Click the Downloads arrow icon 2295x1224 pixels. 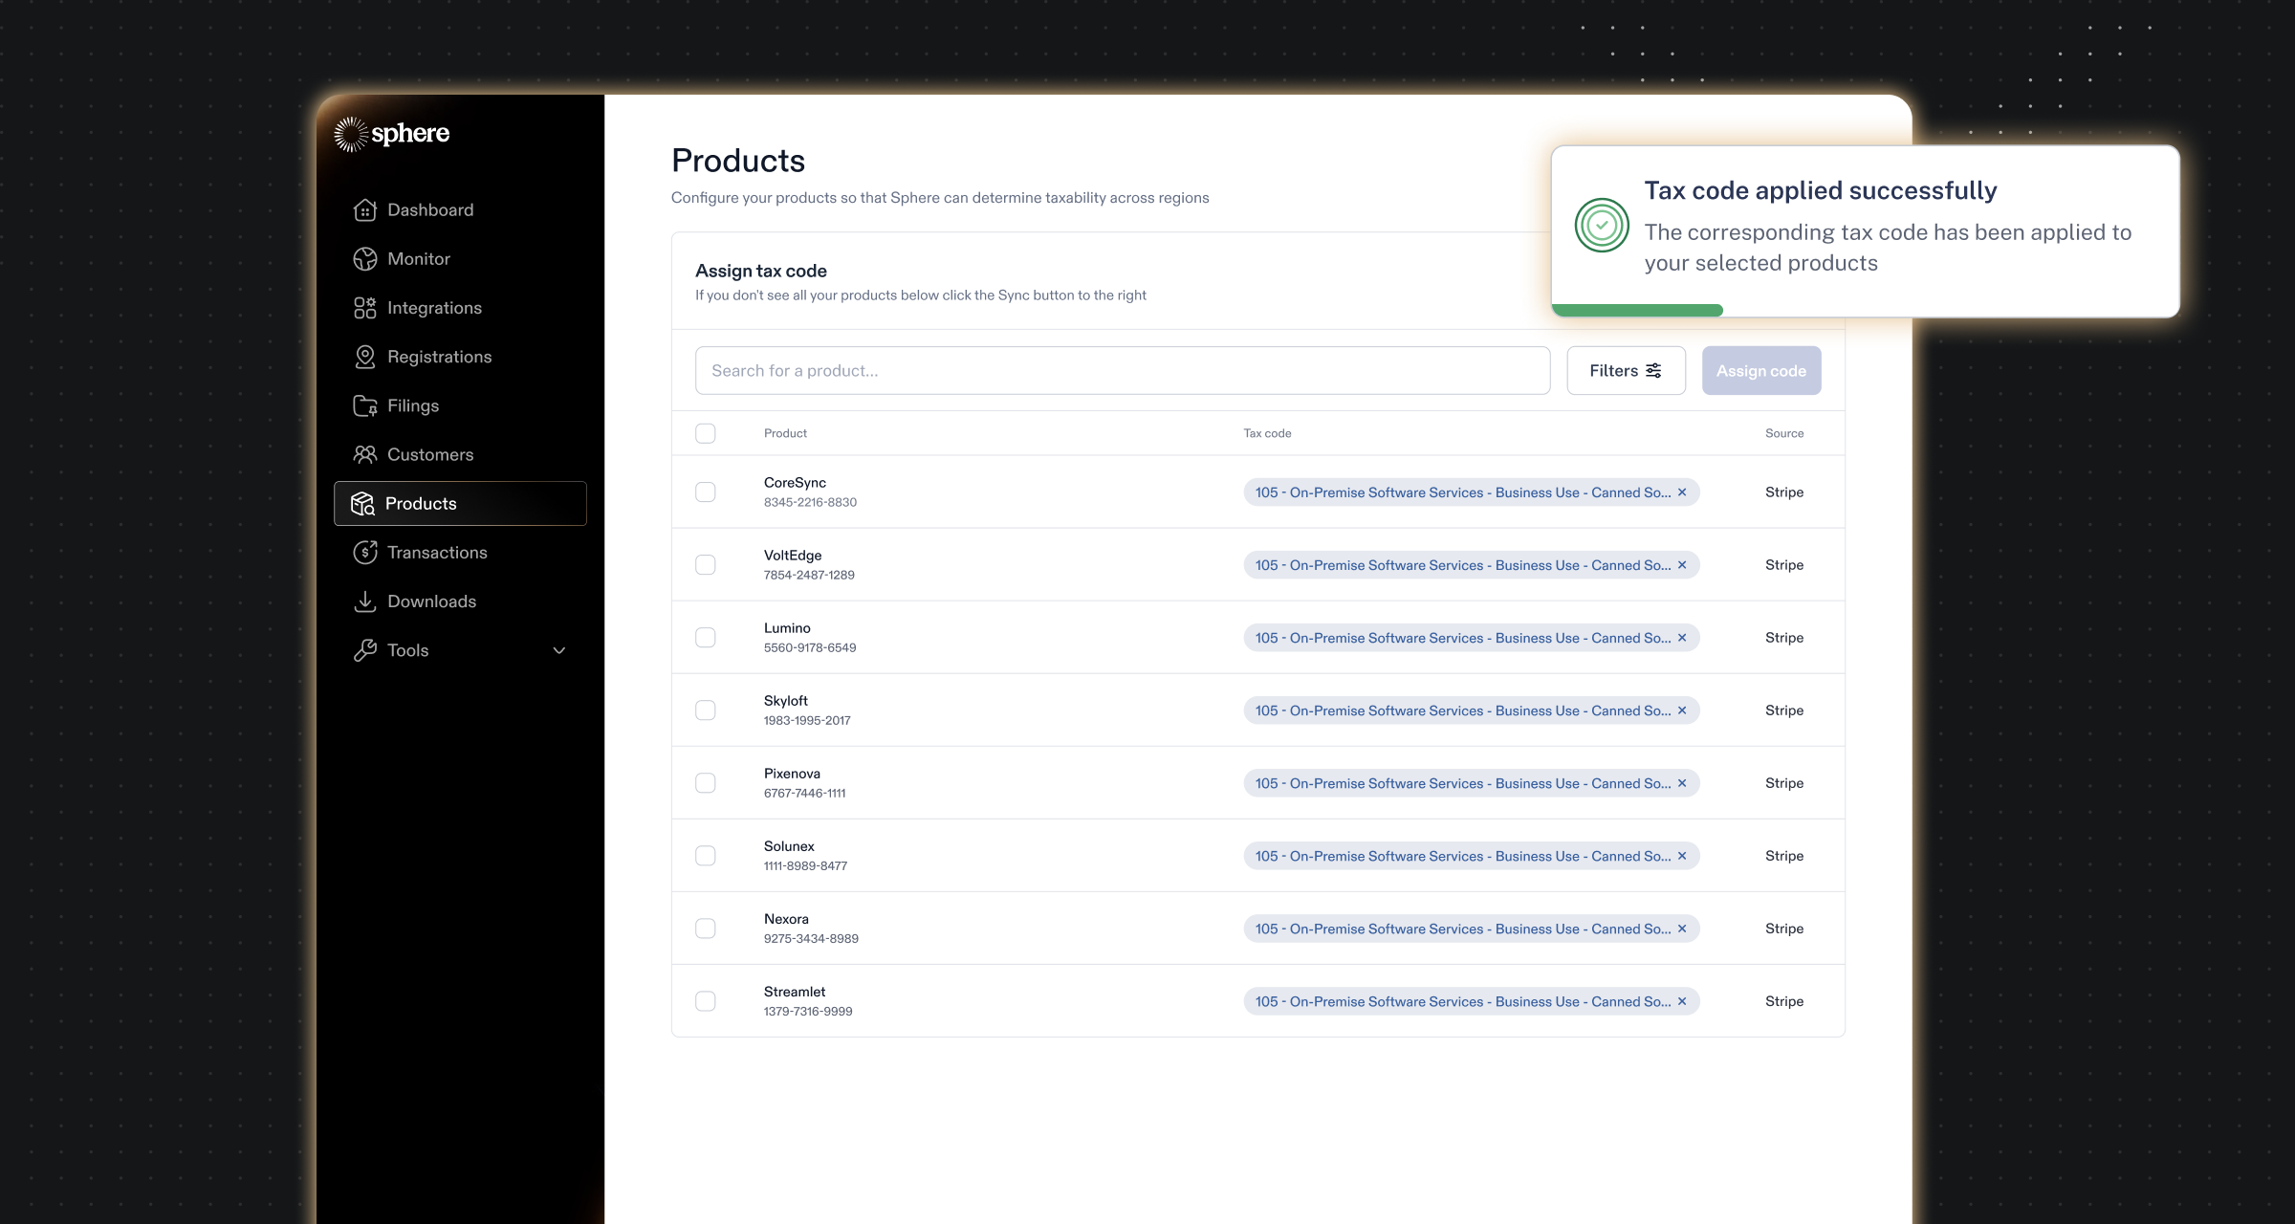pyautogui.click(x=364, y=601)
